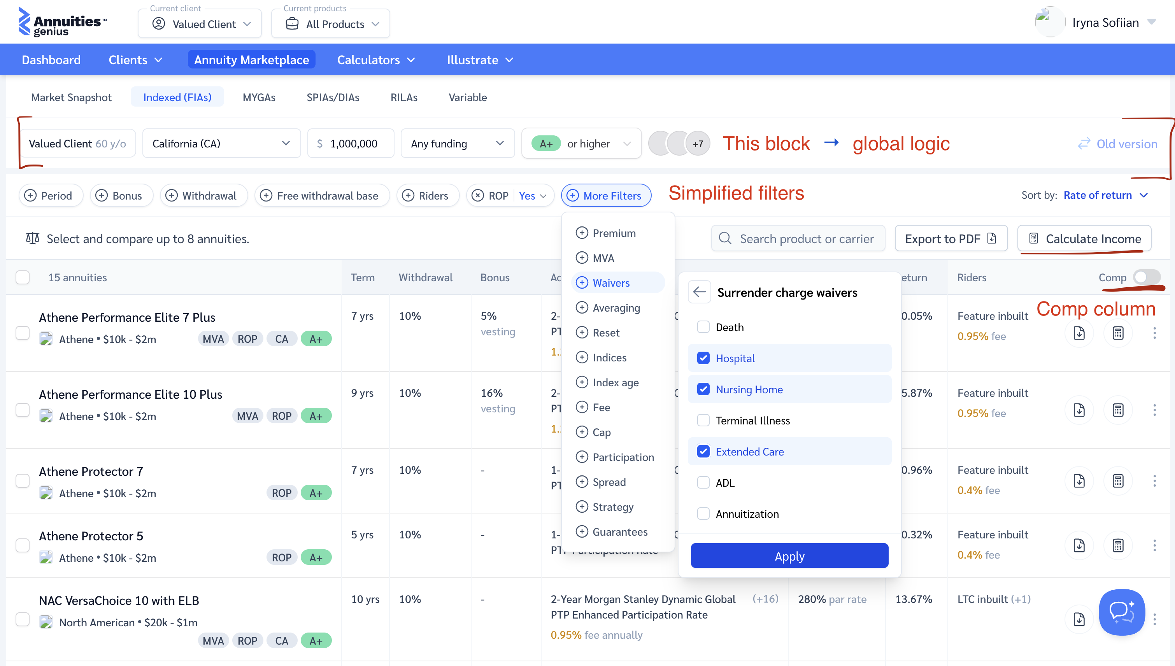The image size is (1175, 666).
Task: Click calculator icon for Athene Protector 5
Action: click(x=1118, y=545)
